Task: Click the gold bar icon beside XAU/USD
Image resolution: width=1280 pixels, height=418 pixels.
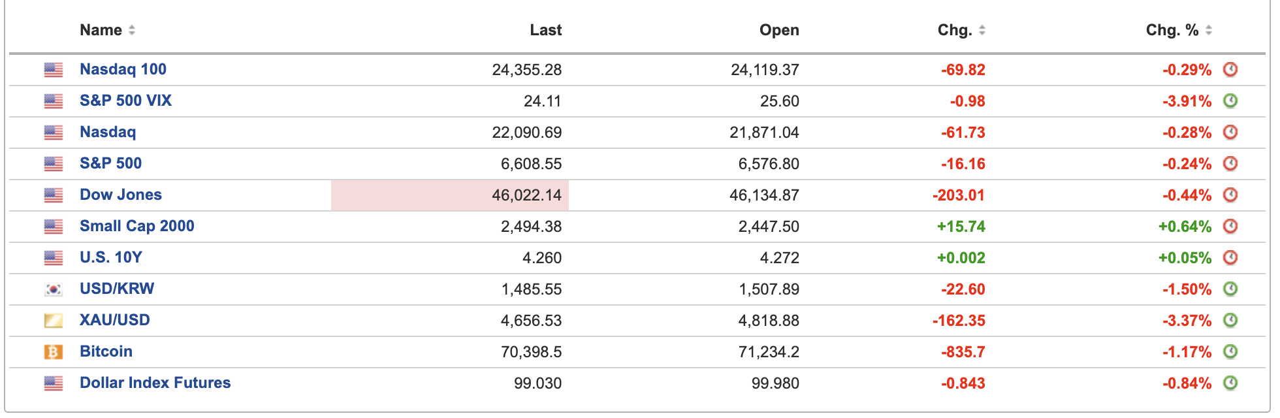Action: click(x=53, y=321)
